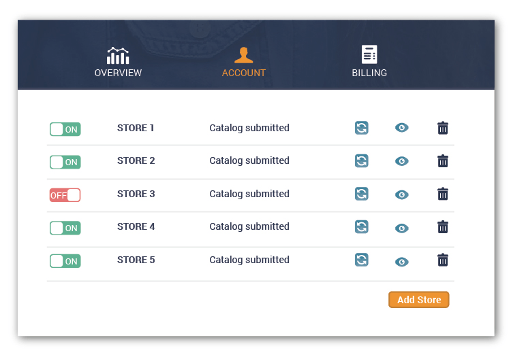Remove Store 2 using trash icon
The image size is (511, 361).
point(443,160)
